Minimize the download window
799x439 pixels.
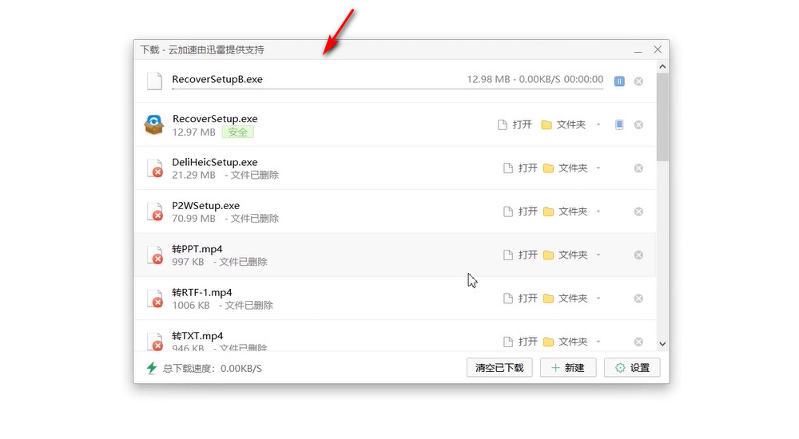(x=638, y=50)
